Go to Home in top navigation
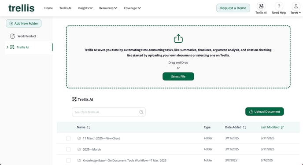 point(48,8)
